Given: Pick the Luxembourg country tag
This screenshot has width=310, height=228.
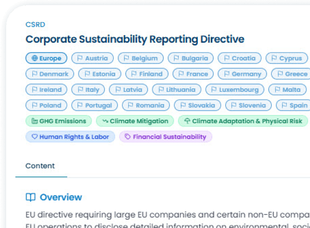Looking at the screenshot, I should 235,89.
